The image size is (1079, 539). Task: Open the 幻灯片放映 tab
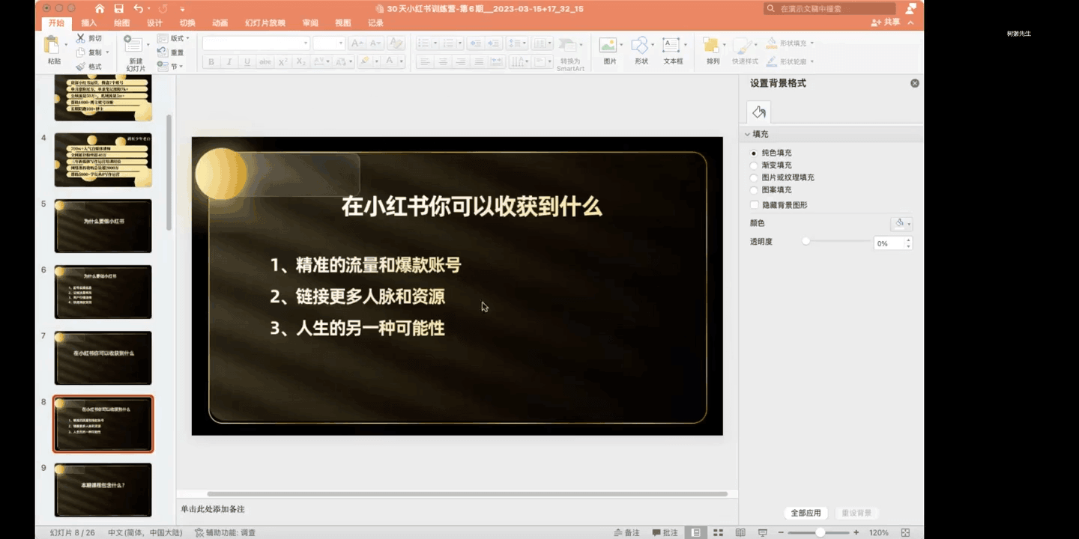click(x=265, y=22)
